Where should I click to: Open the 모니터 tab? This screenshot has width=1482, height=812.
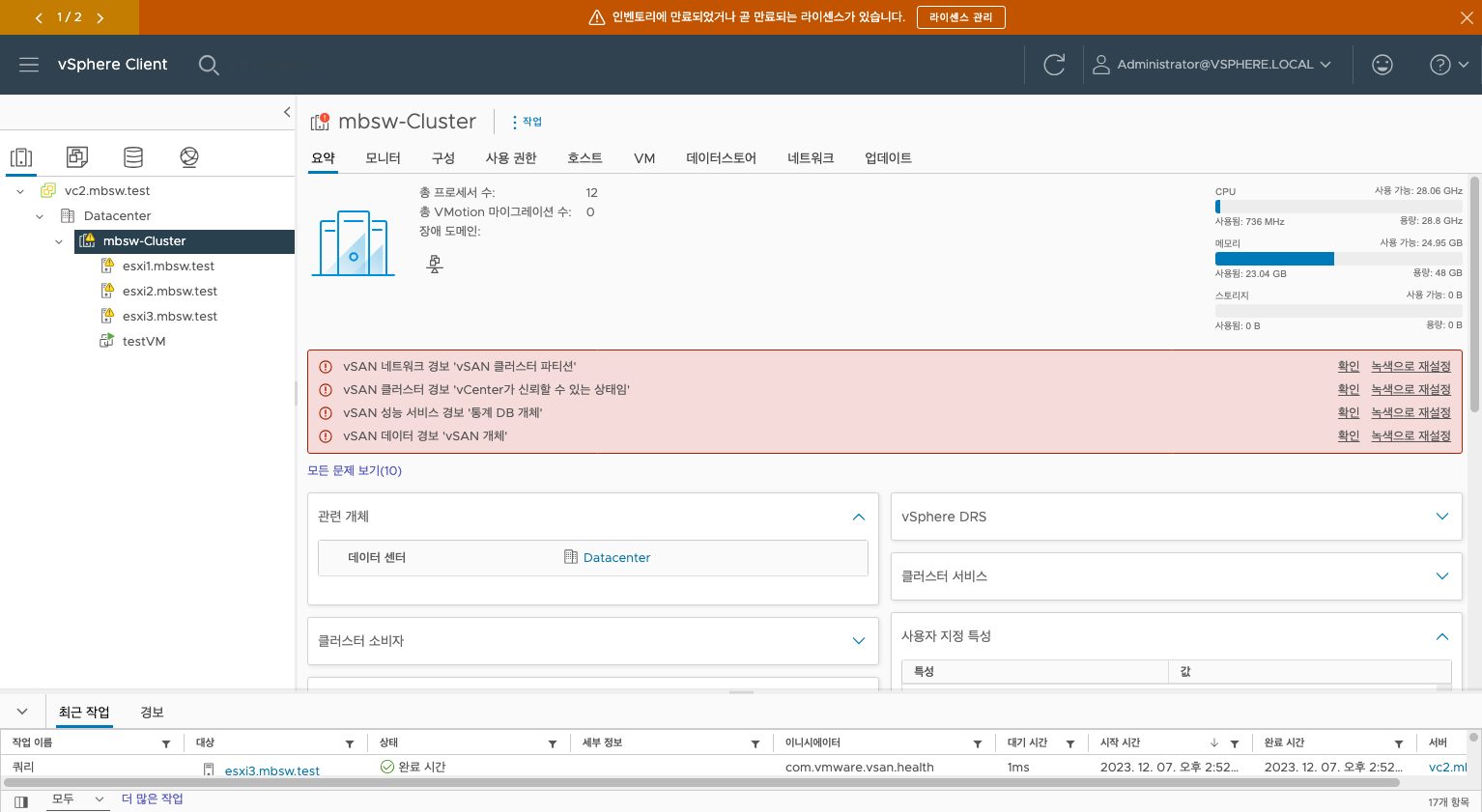point(383,158)
